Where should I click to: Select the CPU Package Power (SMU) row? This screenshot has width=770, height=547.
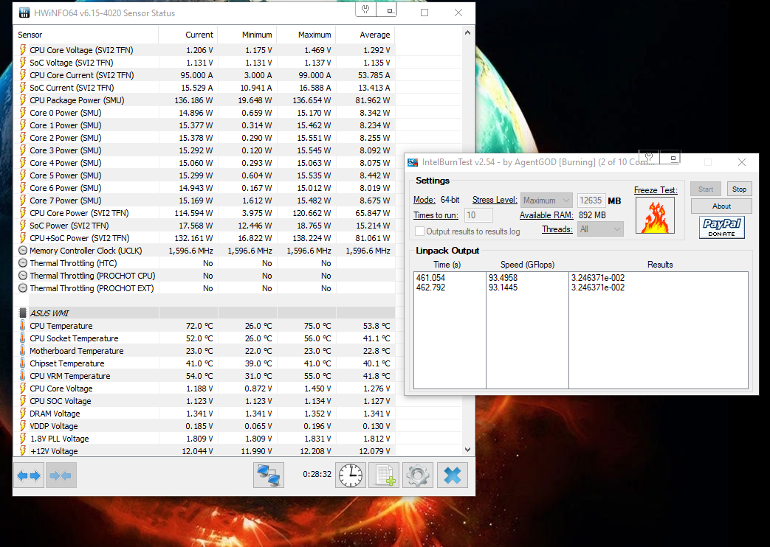77,100
